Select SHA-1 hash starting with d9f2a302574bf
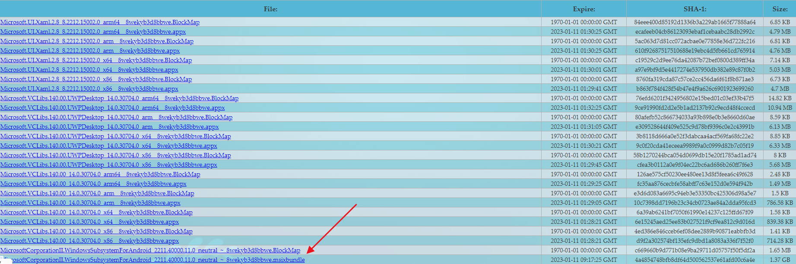 (x=695, y=241)
